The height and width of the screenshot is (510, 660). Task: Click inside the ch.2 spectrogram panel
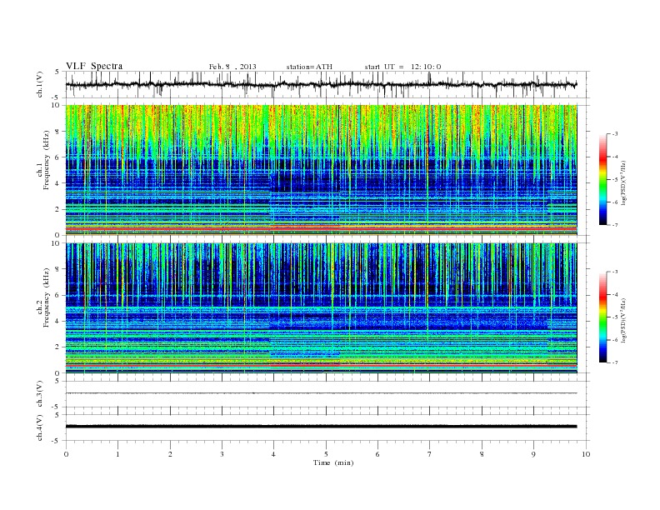coord(322,307)
